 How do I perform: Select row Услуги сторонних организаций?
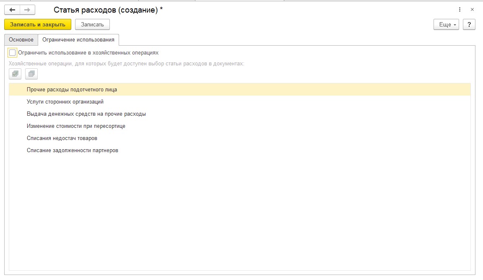click(240, 102)
